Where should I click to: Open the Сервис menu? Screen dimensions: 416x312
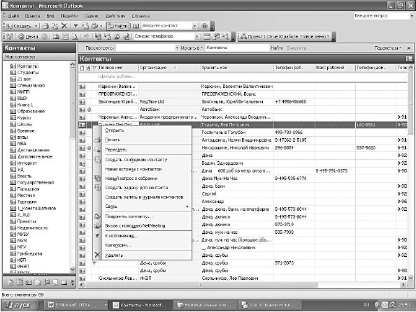pos(92,16)
